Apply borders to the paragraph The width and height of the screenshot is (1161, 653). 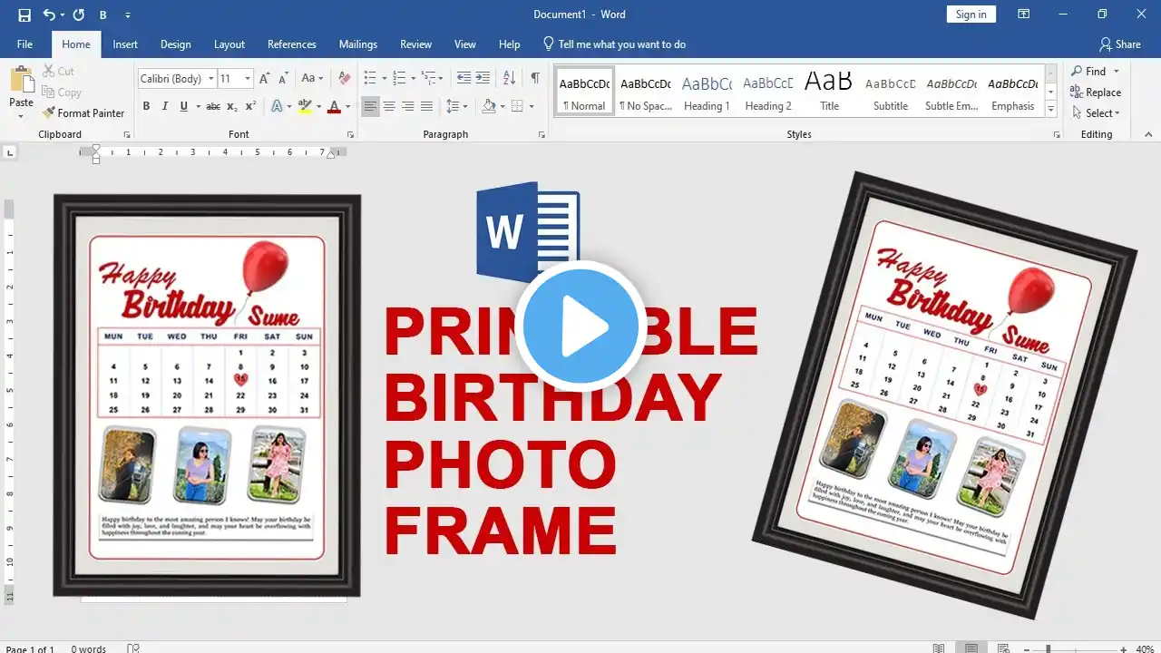517,107
